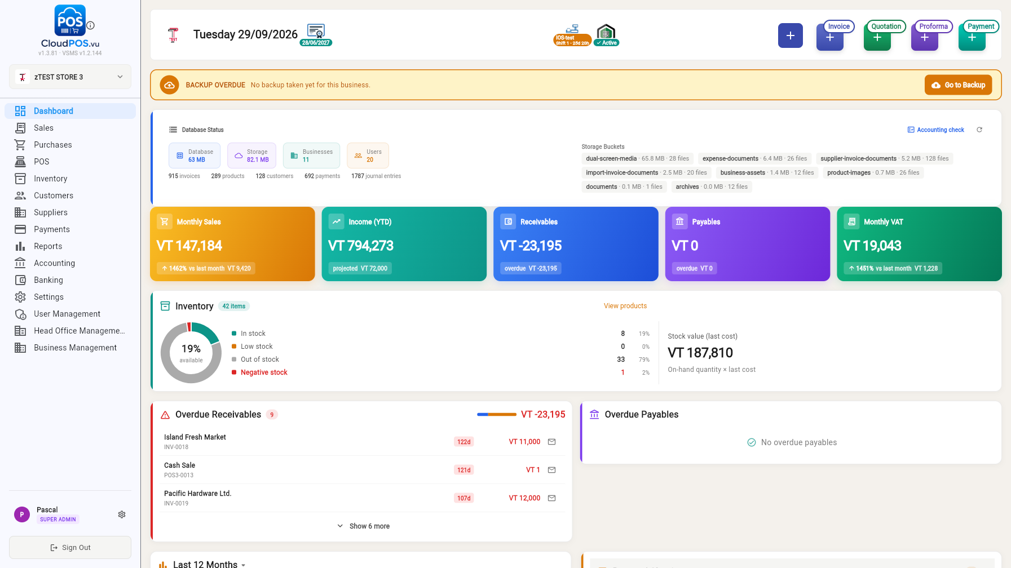Screen dimensions: 1011x568
Task: Click the 42 items inventory badge
Action: click(234, 307)
